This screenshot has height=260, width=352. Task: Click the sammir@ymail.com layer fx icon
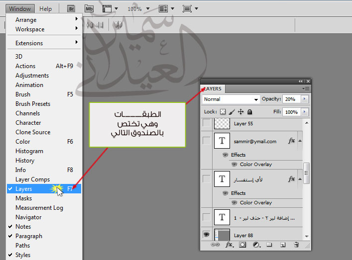point(291,141)
